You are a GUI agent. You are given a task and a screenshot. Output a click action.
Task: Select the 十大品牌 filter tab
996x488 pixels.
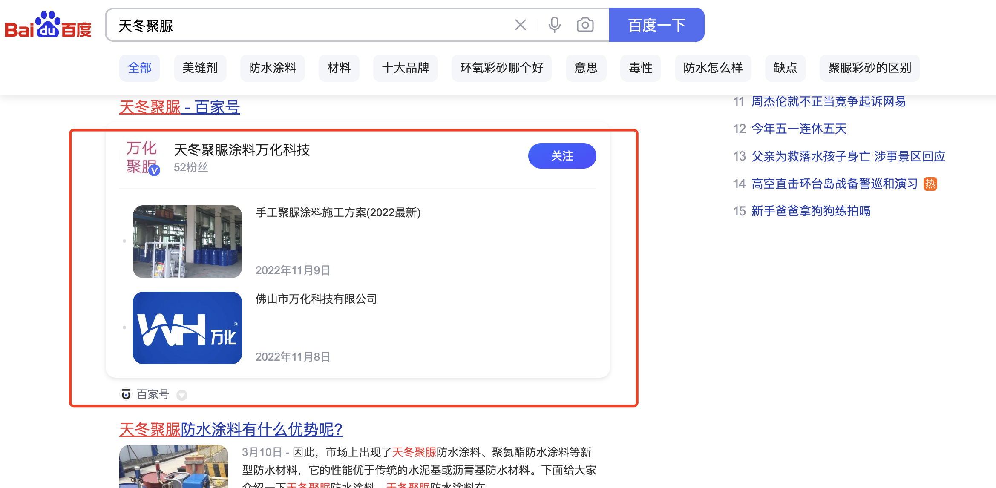[406, 68]
